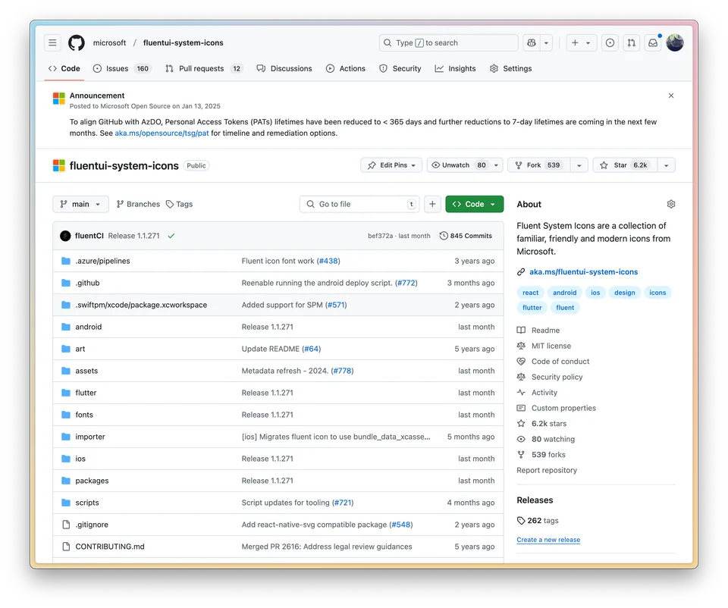Viewport: 728px width, 608px height.
Task: Click the .azure/pipelines folder icon
Action: tap(66, 261)
